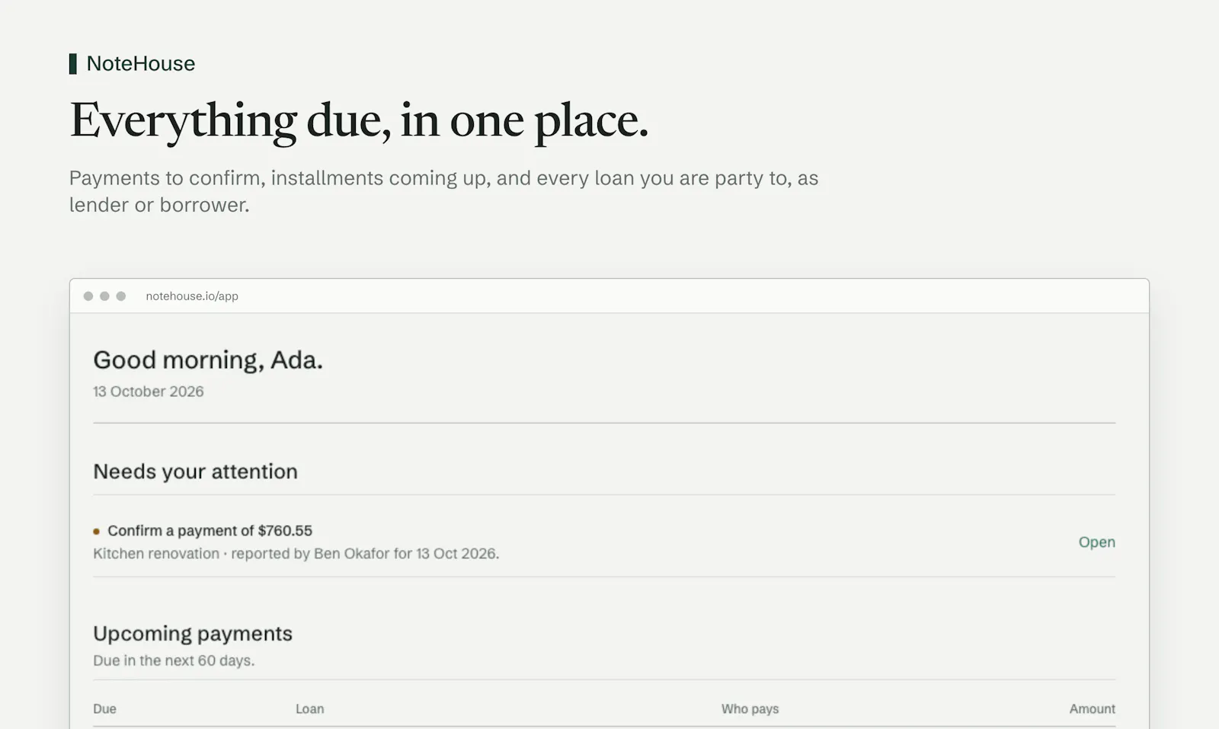Image resolution: width=1219 pixels, height=729 pixels.
Task: Select the Confirm a payment of $760.55 item
Action: (210, 530)
